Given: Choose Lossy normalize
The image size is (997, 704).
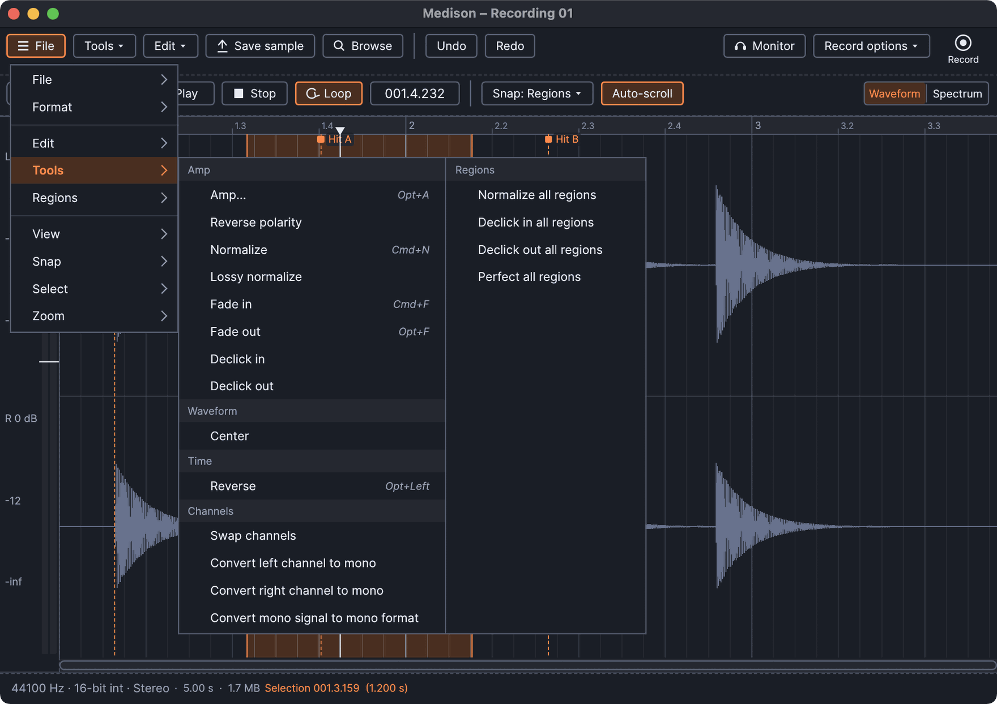Looking at the screenshot, I should [x=312, y=277].
